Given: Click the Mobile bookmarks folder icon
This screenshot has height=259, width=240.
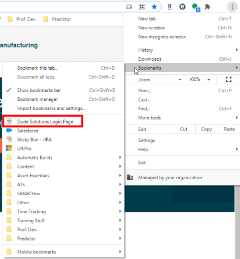Looking at the screenshot, I should pos(9,251).
